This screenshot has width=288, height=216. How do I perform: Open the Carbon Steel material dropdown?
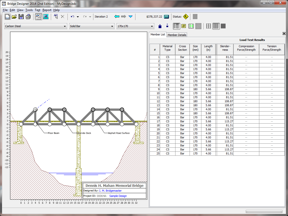[x=65, y=26]
